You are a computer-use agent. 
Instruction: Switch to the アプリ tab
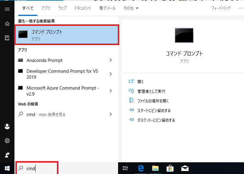(46, 8)
